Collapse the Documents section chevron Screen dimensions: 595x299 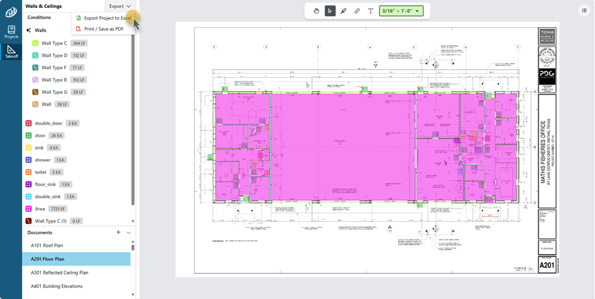click(x=129, y=233)
